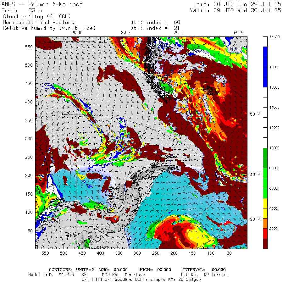Click the '80 W' longitude label
The height and width of the screenshot is (283, 283).
pyautogui.click(x=126, y=32)
